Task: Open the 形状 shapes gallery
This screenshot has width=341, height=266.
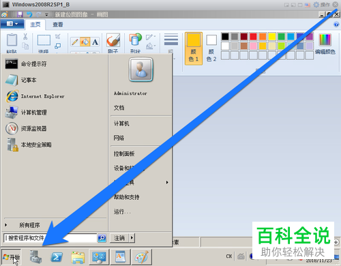Action: coord(135,43)
